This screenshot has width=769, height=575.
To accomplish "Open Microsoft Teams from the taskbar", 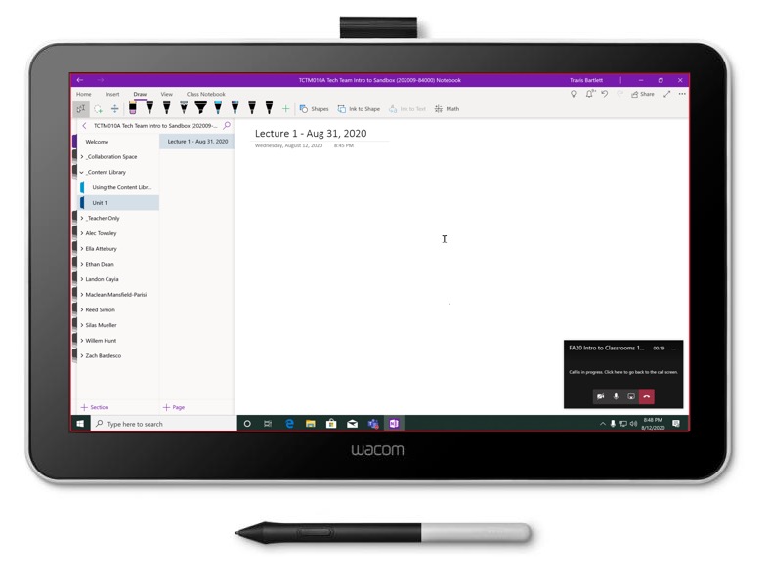I will (x=373, y=424).
